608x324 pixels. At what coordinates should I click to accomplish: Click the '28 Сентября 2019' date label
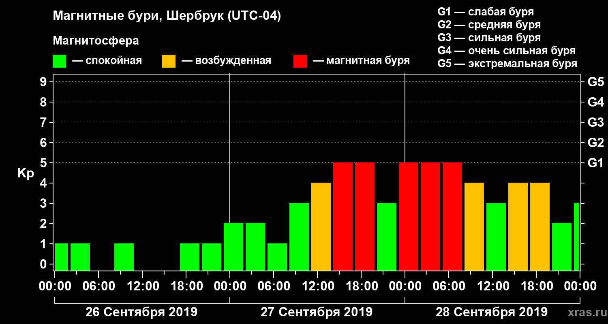coord(492,312)
